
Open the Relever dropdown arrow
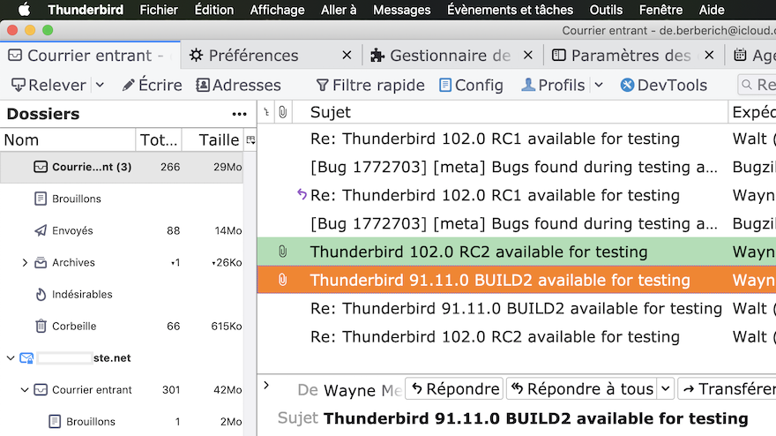click(100, 86)
